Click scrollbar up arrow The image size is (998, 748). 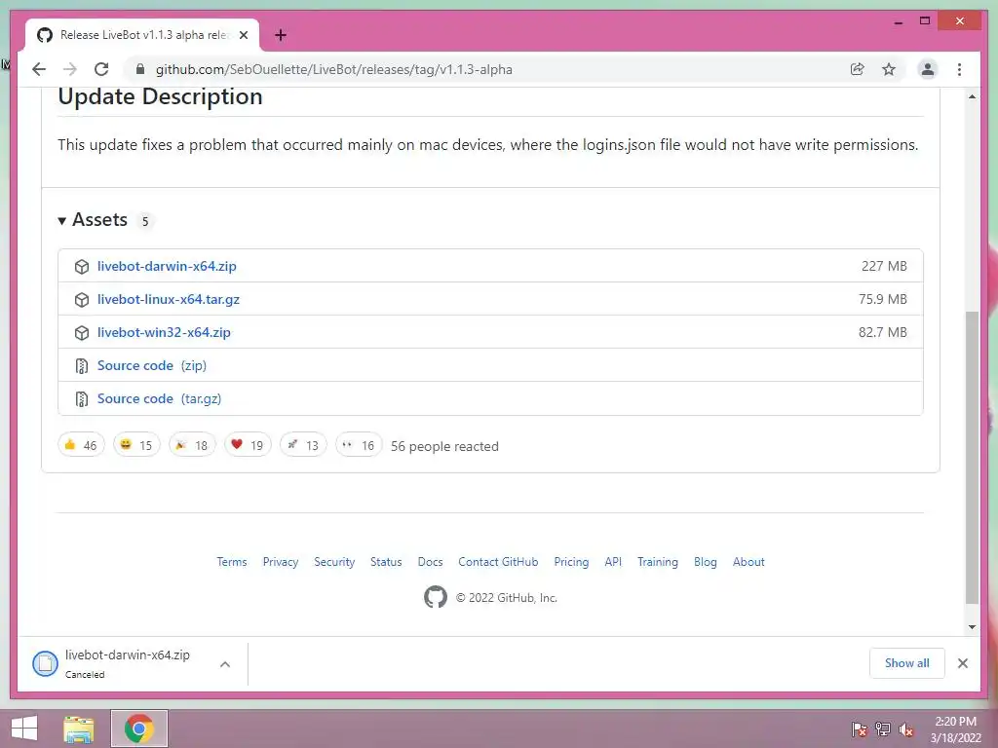tap(972, 96)
